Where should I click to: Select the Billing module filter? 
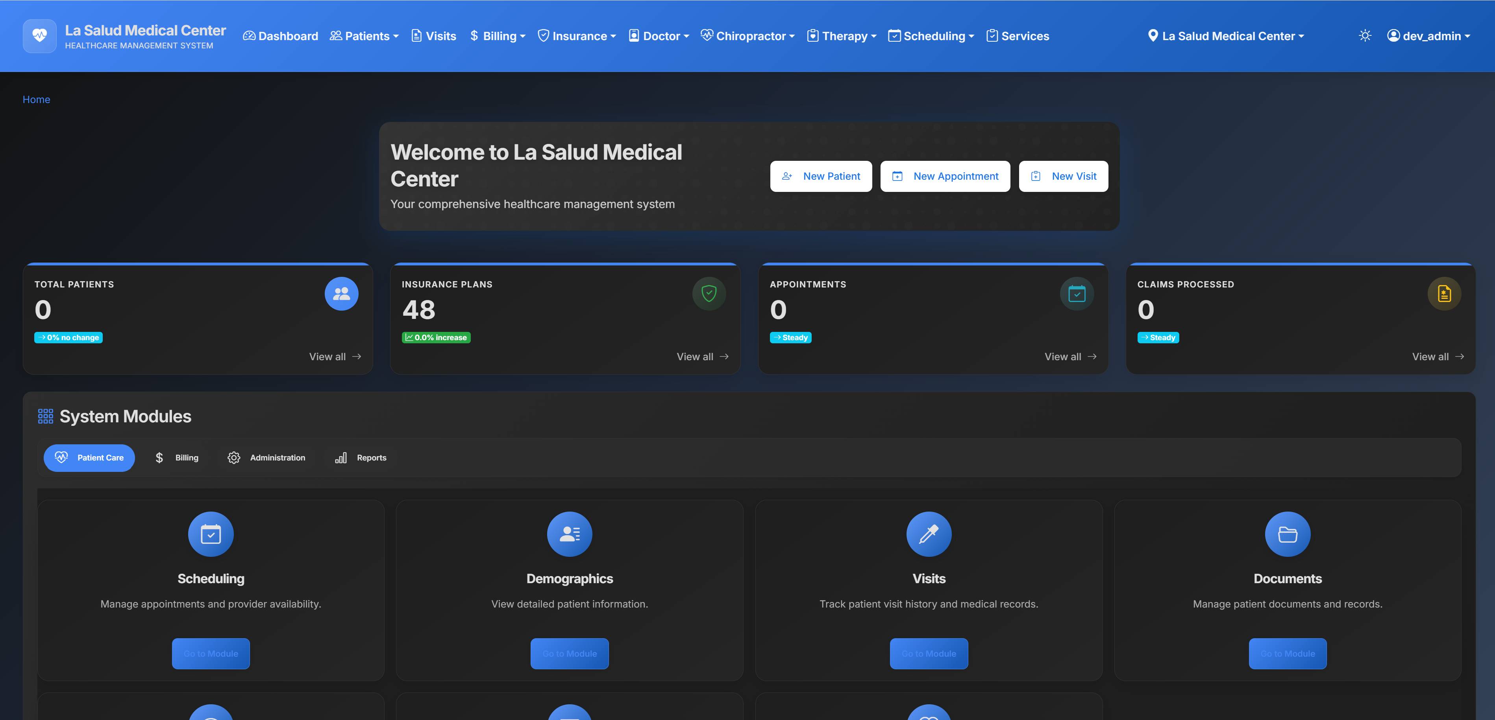177,457
